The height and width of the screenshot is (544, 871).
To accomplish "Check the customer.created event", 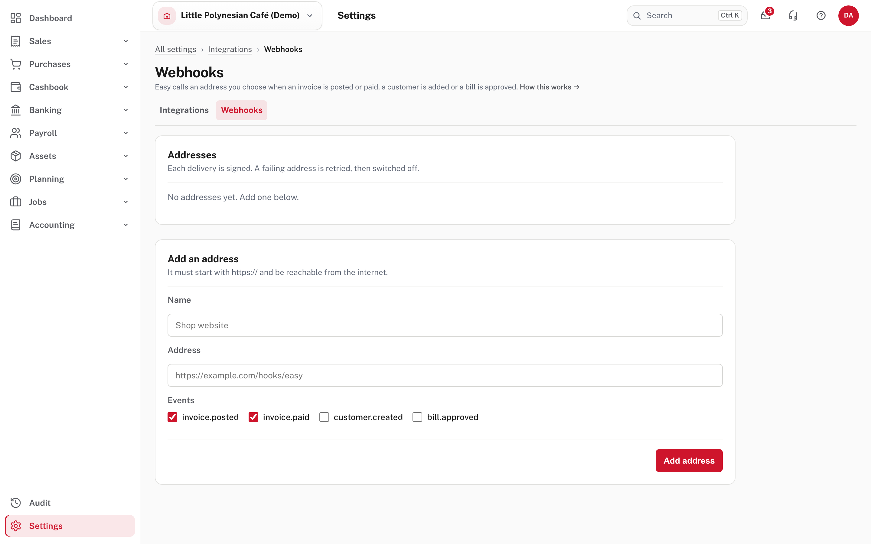I will [324, 417].
